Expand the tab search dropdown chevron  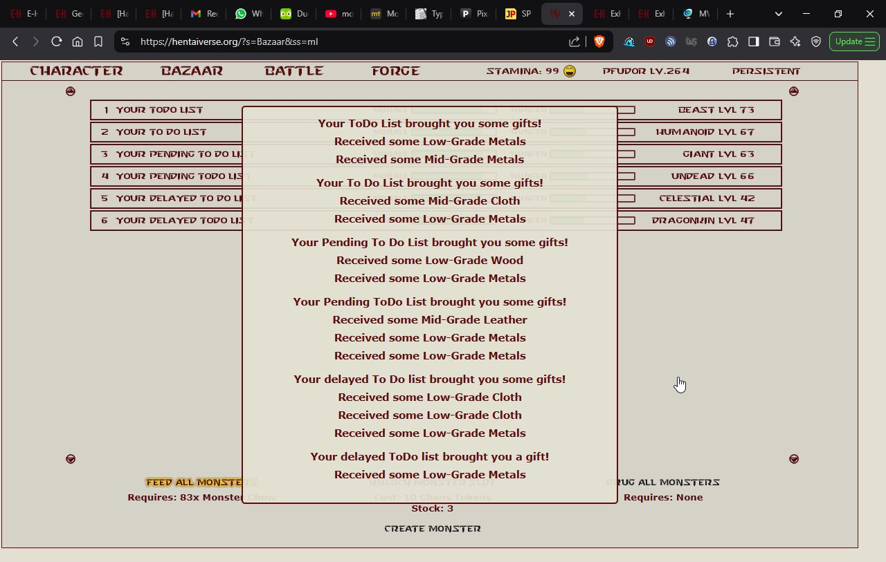[x=779, y=14]
